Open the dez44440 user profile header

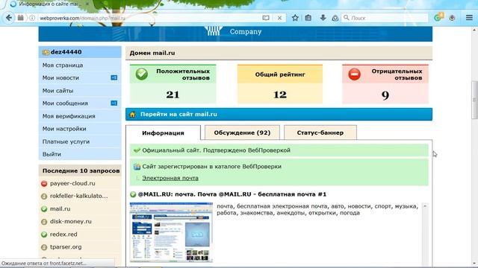80,52
